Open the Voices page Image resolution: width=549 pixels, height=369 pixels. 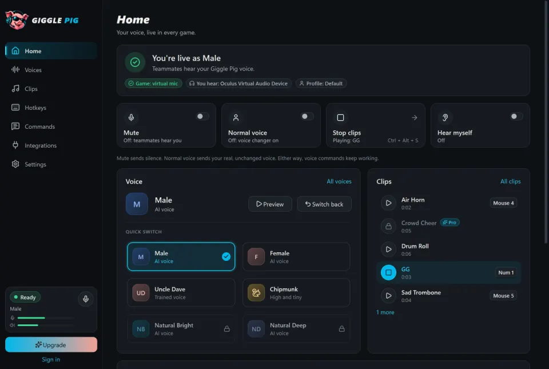tap(51, 70)
